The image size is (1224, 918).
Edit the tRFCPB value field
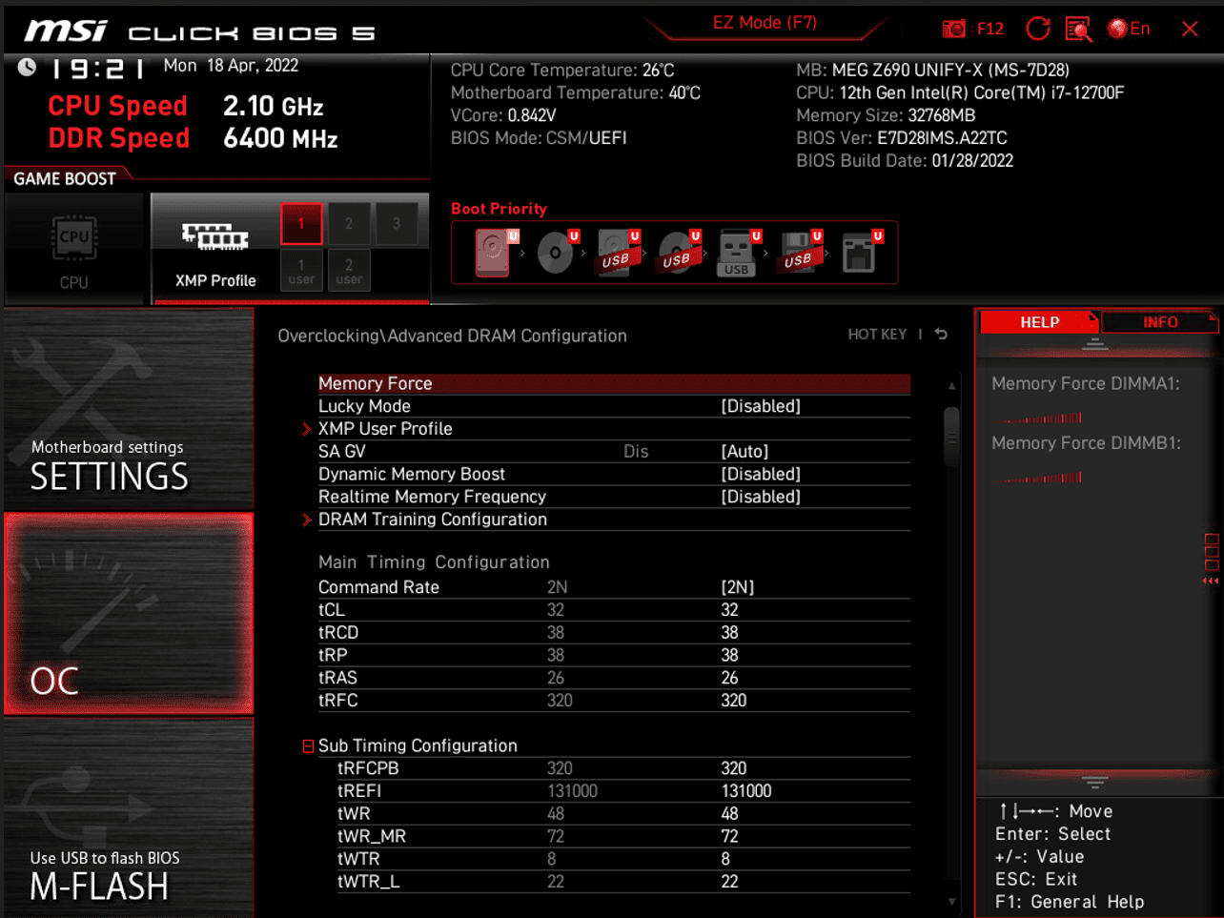click(734, 768)
